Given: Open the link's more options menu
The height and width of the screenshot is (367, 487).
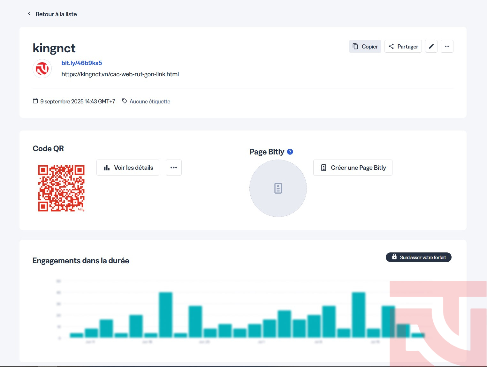Looking at the screenshot, I should pos(447,46).
